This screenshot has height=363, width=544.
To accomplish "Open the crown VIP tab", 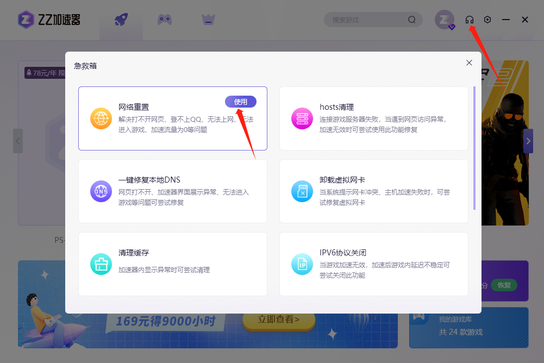I will click(x=208, y=20).
